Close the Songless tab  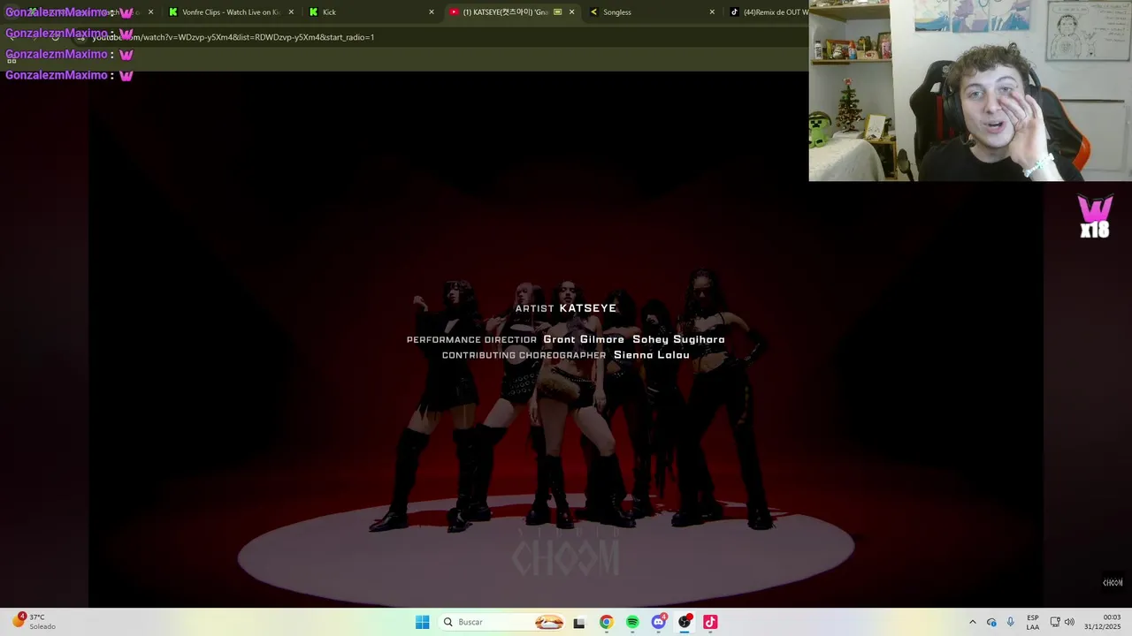click(712, 12)
